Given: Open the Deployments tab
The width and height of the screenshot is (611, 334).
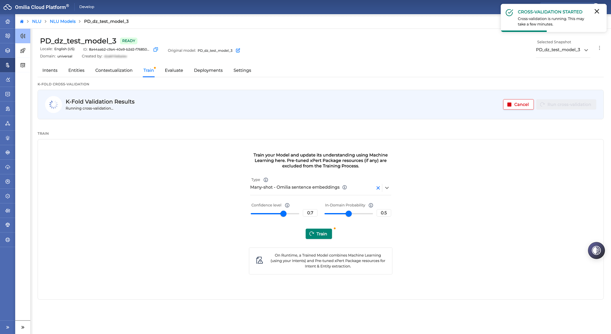Looking at the screenshot, I should point(208,70).
